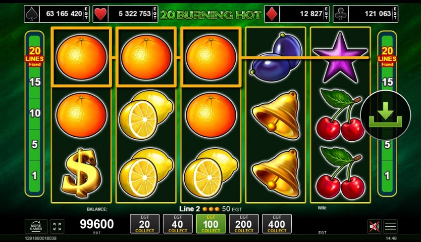
Task: Click the golden dollar sign symbol
Action: click(x=81, y=173)
